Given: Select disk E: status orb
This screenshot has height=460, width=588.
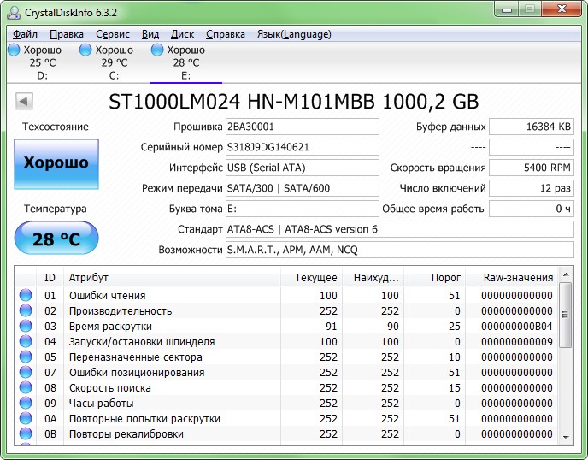Looking at the screenshot, I should [x=157, y=50].
